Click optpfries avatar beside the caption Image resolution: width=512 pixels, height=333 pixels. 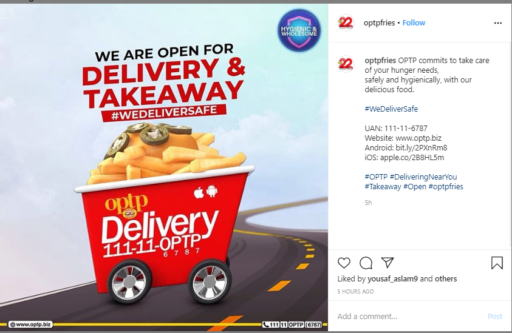[x=346, y=64]
